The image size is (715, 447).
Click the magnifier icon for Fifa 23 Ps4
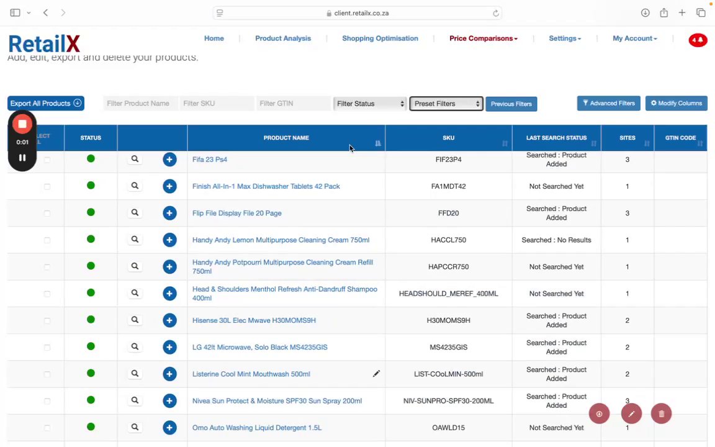135,159
